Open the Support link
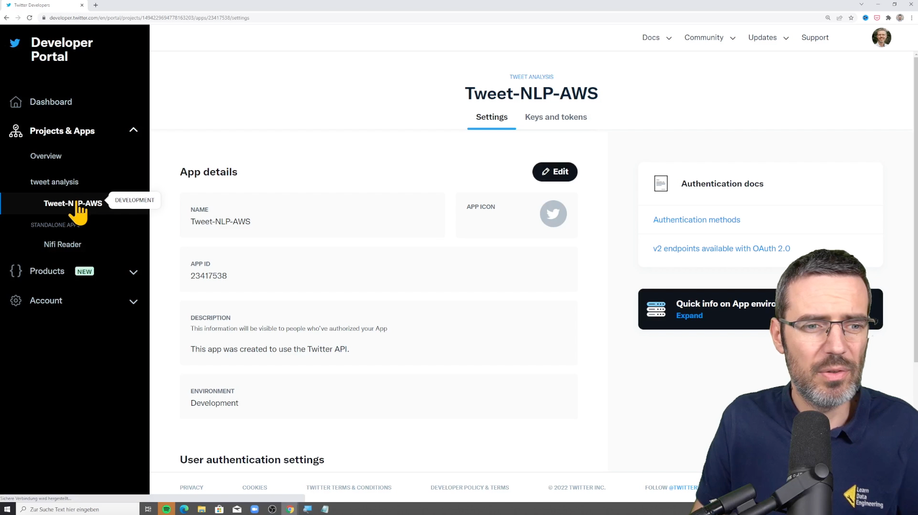The image size is (918, 515). coord(815,37)
